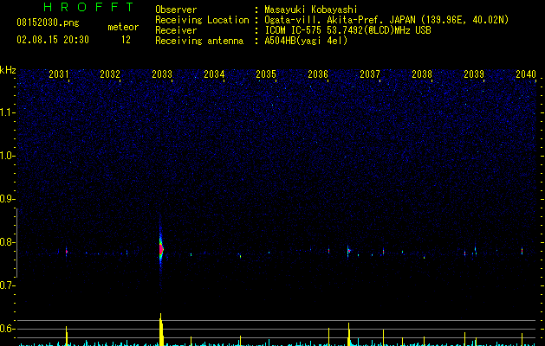Click the "meteor" count label
Image resolution: width=545 pixels, height=346 pixels.
[123, 27]
